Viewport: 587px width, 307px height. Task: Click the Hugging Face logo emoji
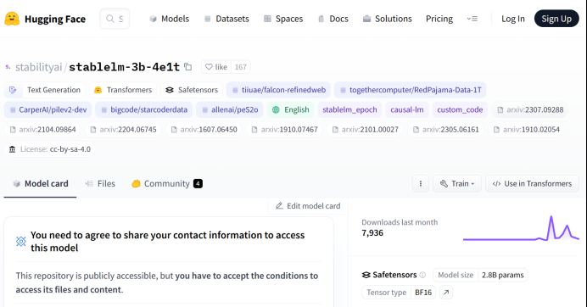point(12,19)
